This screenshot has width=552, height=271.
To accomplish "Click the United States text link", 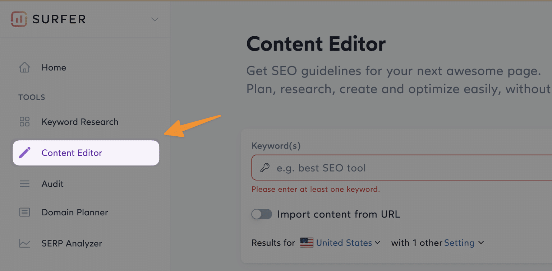I will pos(344,243).
